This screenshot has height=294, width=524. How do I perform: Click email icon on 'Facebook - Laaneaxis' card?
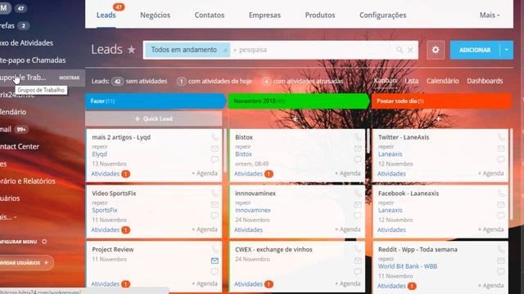pos(500,204)
